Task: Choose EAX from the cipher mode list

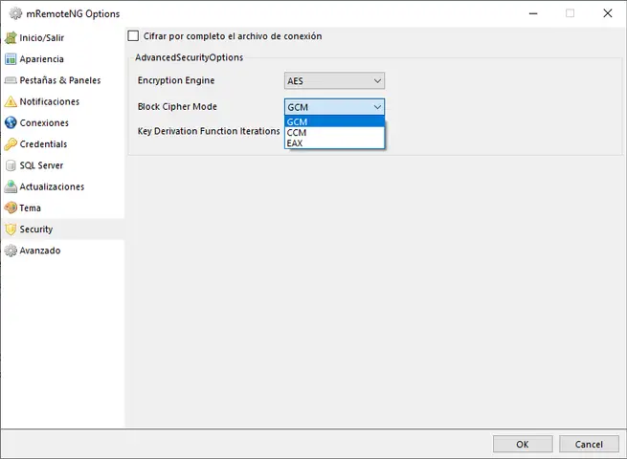Action: [334, 143]
